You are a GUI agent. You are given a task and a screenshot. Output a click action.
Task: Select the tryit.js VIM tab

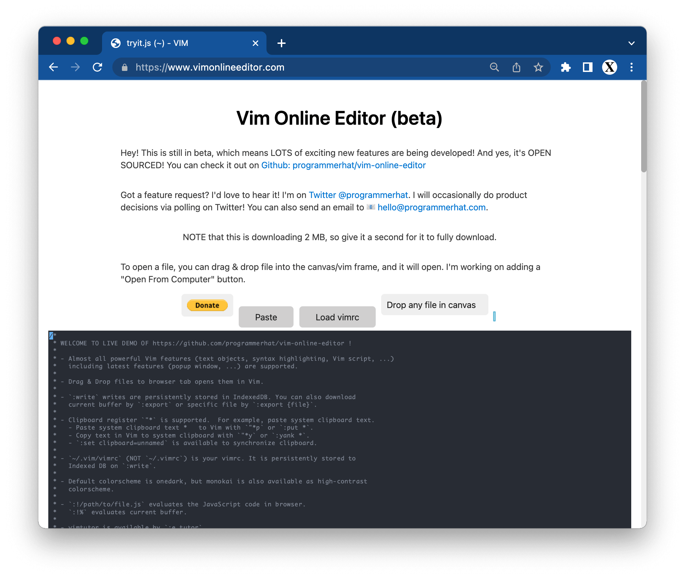(x=178, y=43)
